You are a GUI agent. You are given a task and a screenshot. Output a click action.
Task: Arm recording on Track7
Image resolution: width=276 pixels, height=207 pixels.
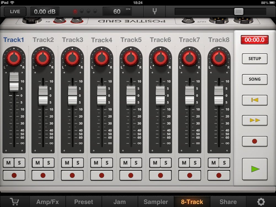click(190, 175)
